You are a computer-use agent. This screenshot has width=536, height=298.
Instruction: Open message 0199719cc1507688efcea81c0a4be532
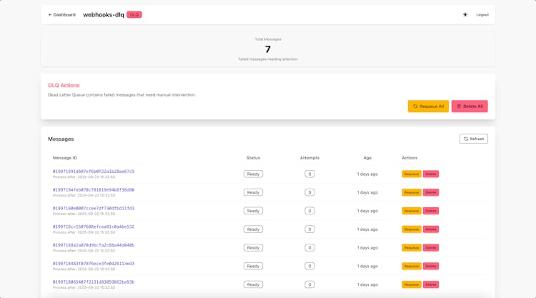click(x=94, y=227)
